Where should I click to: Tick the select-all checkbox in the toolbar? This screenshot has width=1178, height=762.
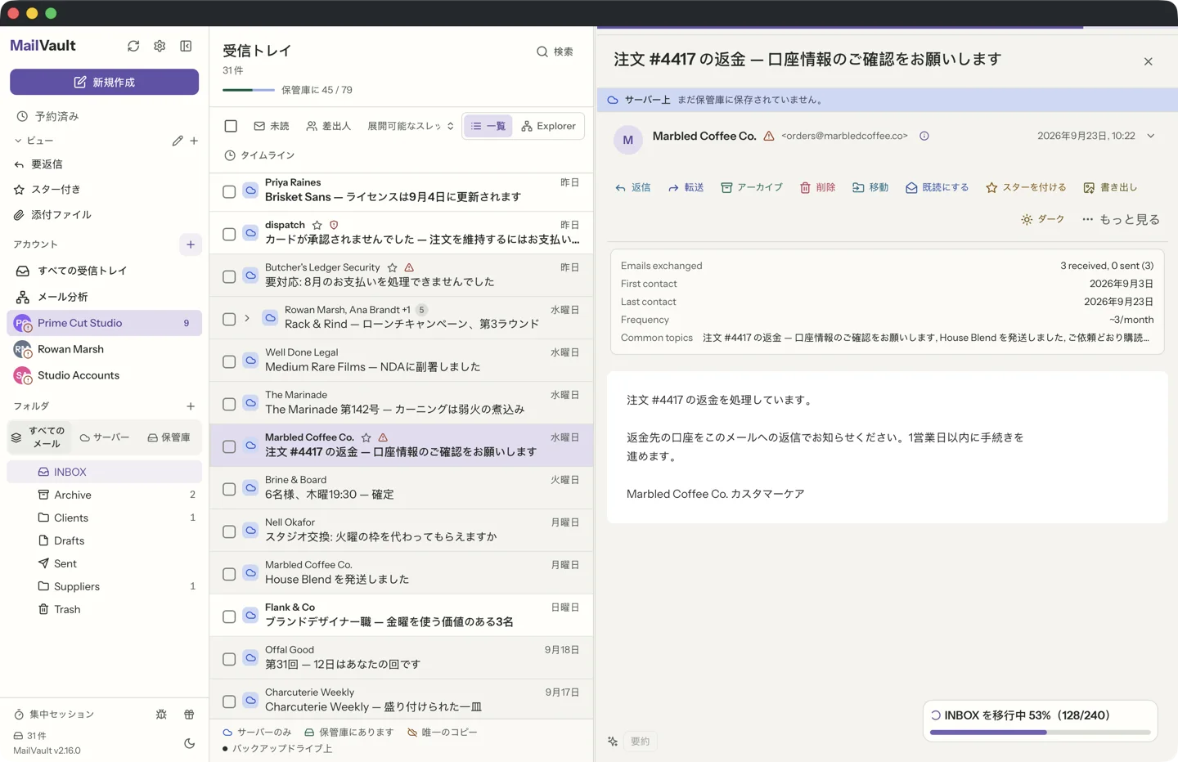(231, 126)
